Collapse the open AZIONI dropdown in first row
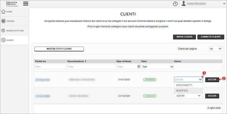Image resolution: width=227 pixels, height=114 pixels. [x=188, y=79]
